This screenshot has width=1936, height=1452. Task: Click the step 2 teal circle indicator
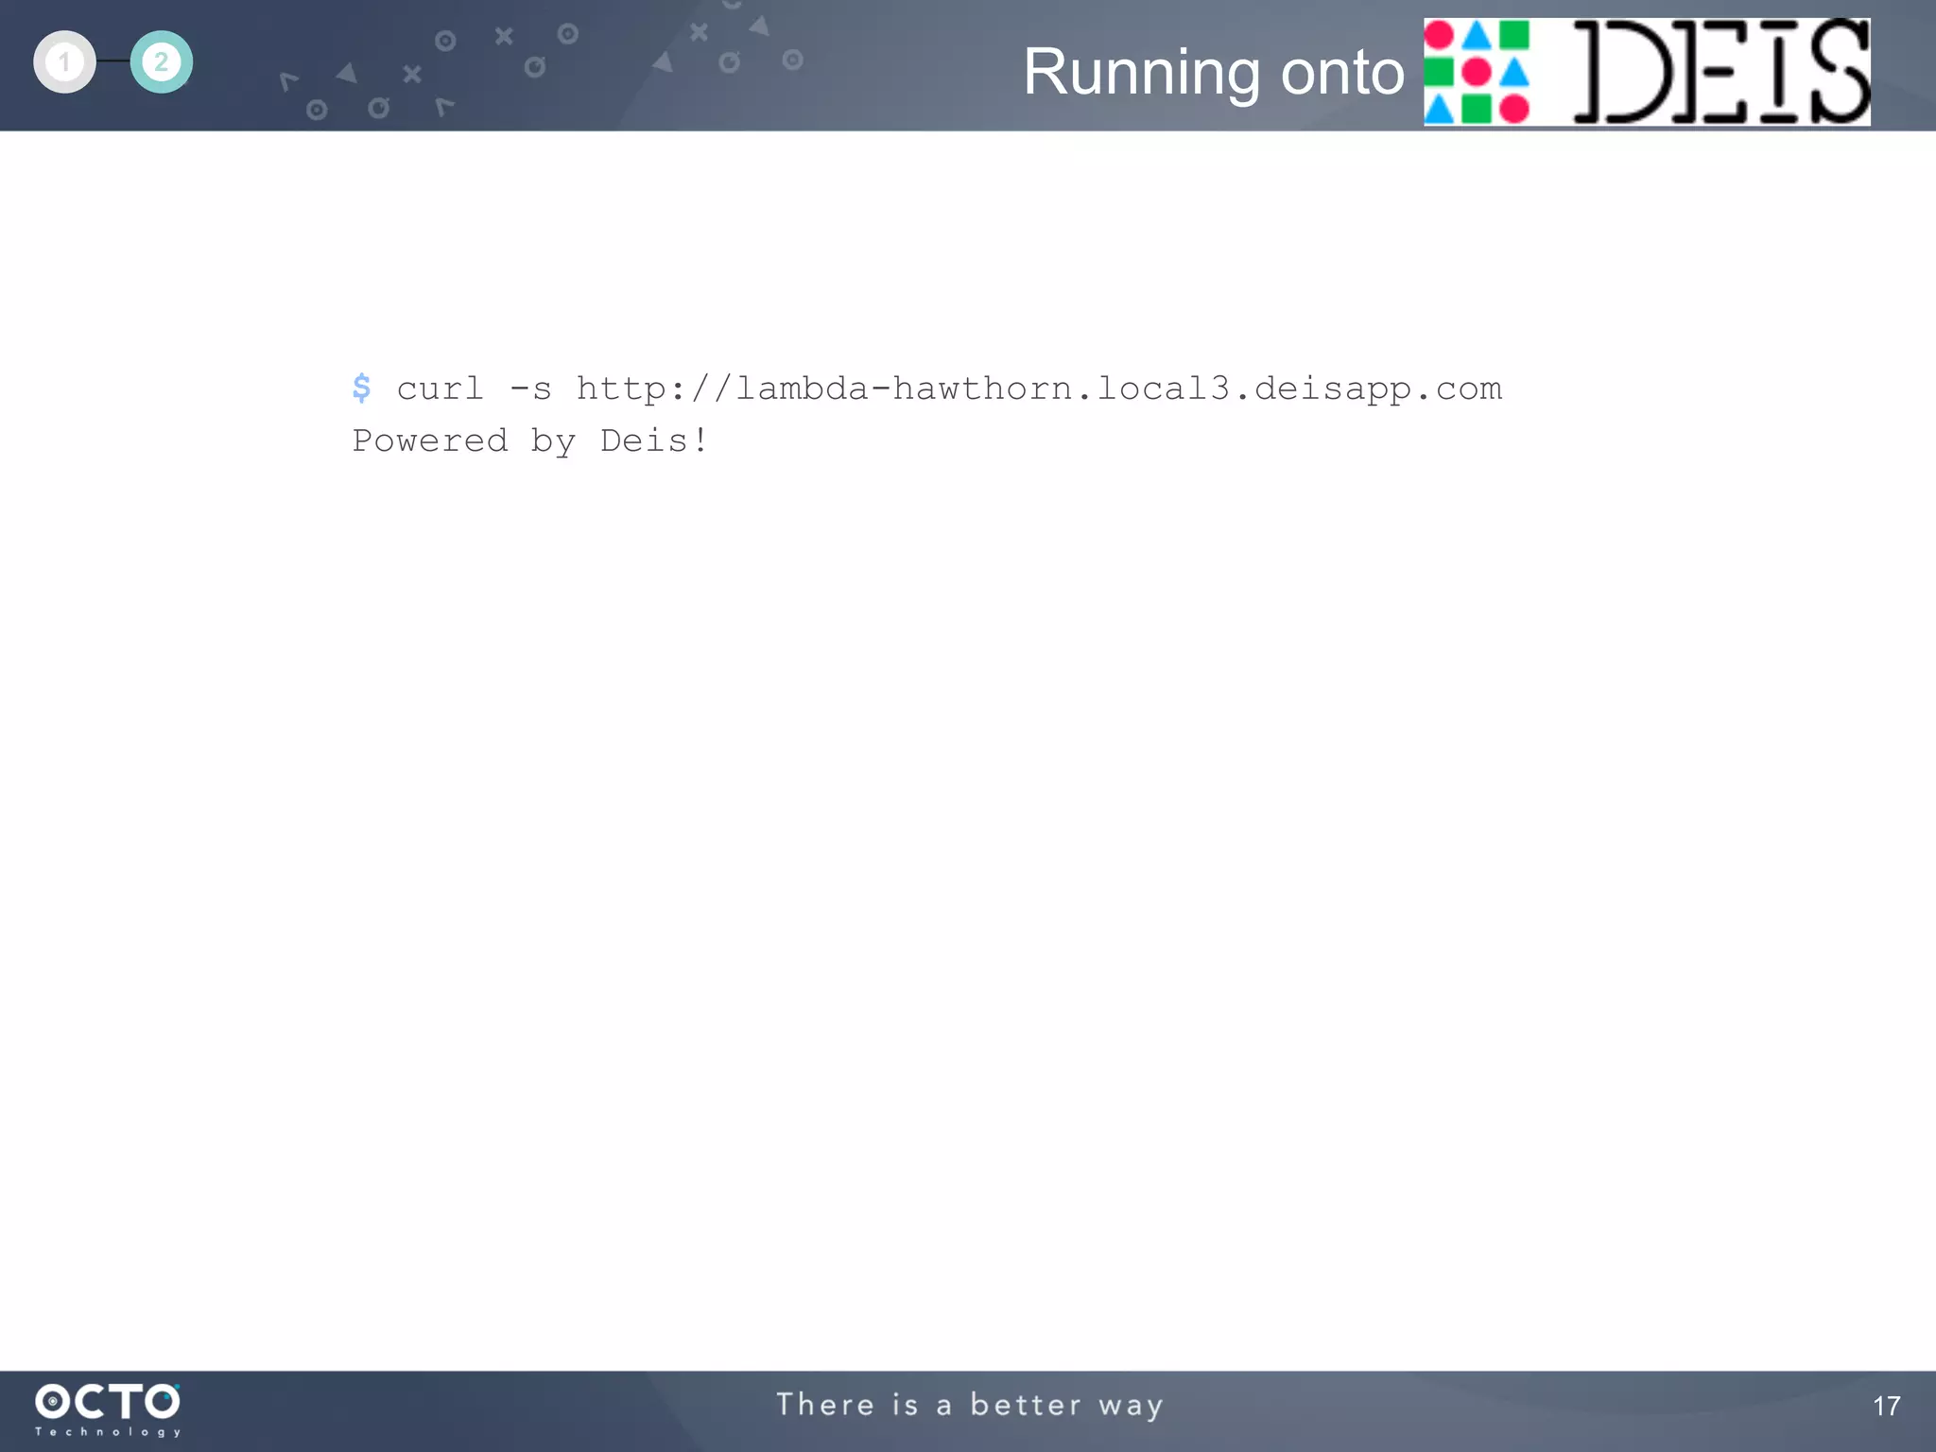(162, 62)
